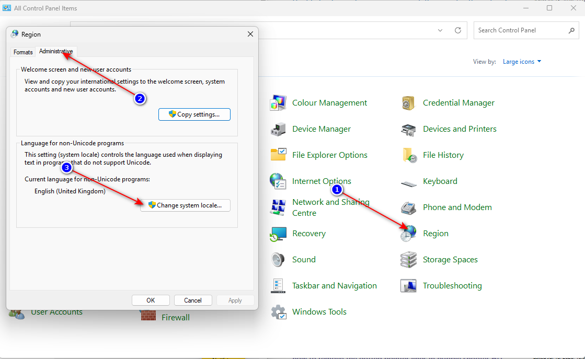Open the Phone and Modem icon
This screenshot has width=585, height=359.
point(408,207)
